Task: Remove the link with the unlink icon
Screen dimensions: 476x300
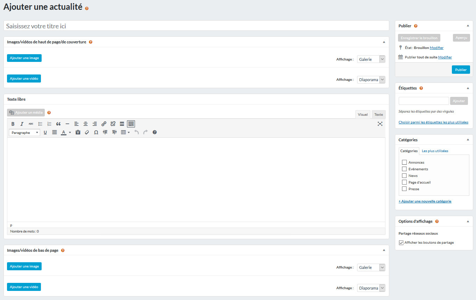Action: click(113, 124)
